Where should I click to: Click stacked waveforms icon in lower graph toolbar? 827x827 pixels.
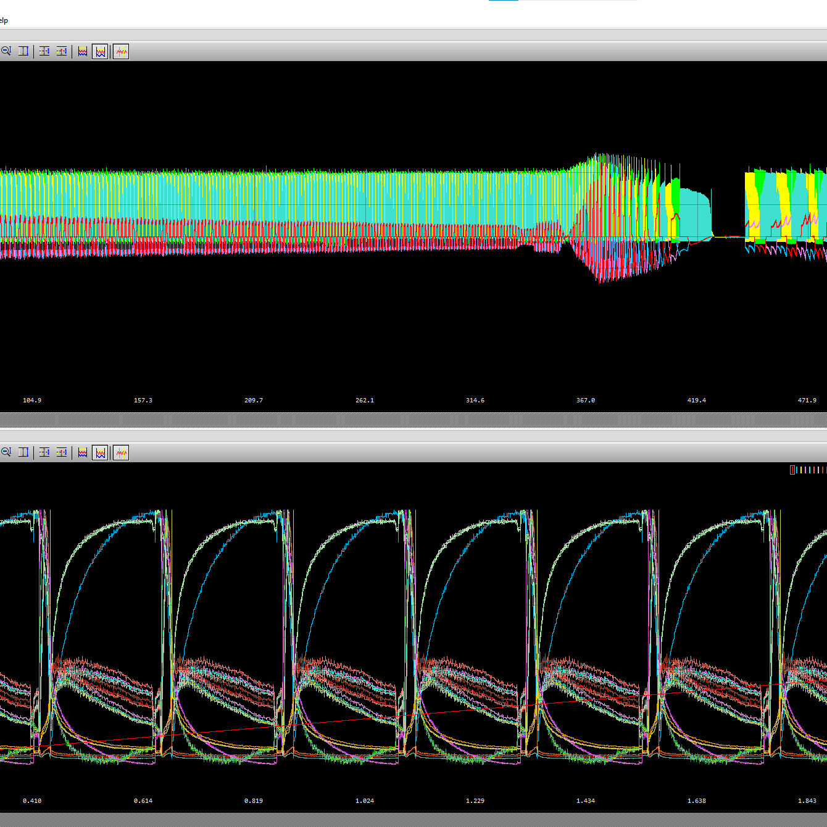[x=83, y=452]
